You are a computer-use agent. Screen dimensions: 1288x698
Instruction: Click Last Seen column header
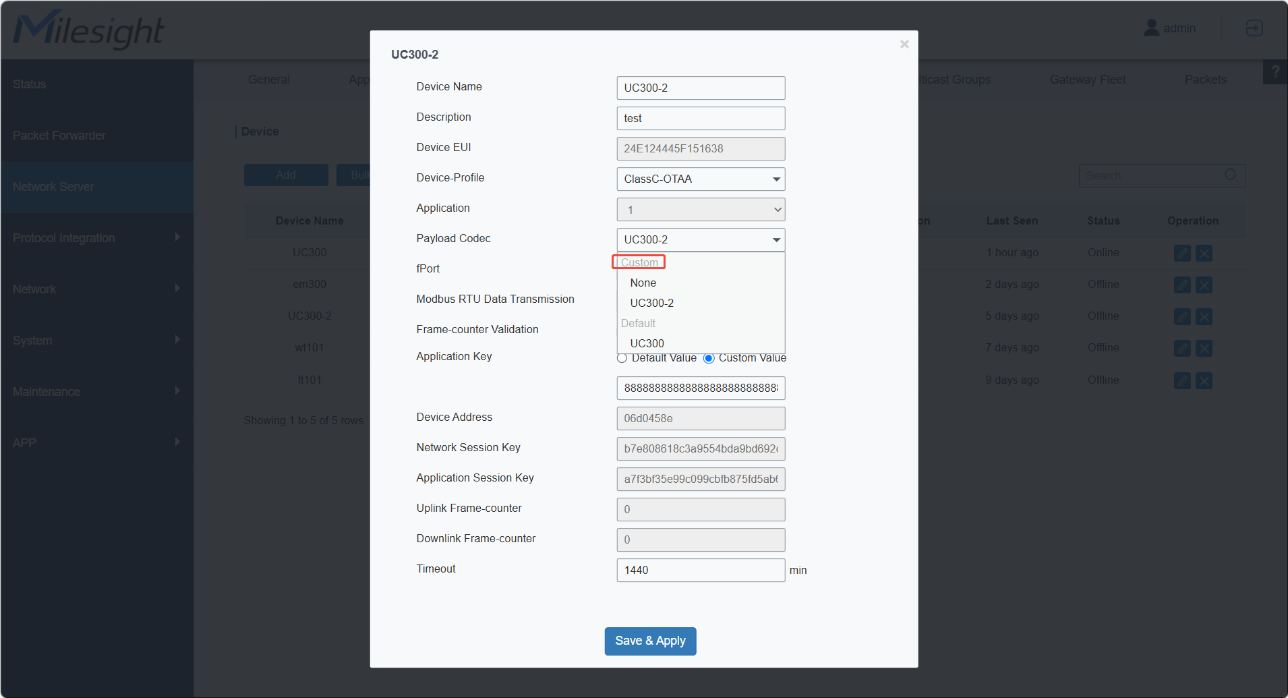coord(1012,221)
